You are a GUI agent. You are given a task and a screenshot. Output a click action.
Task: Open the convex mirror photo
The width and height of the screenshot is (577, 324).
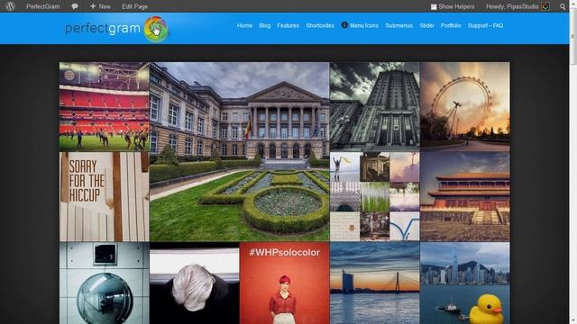(x=105, y=283)
